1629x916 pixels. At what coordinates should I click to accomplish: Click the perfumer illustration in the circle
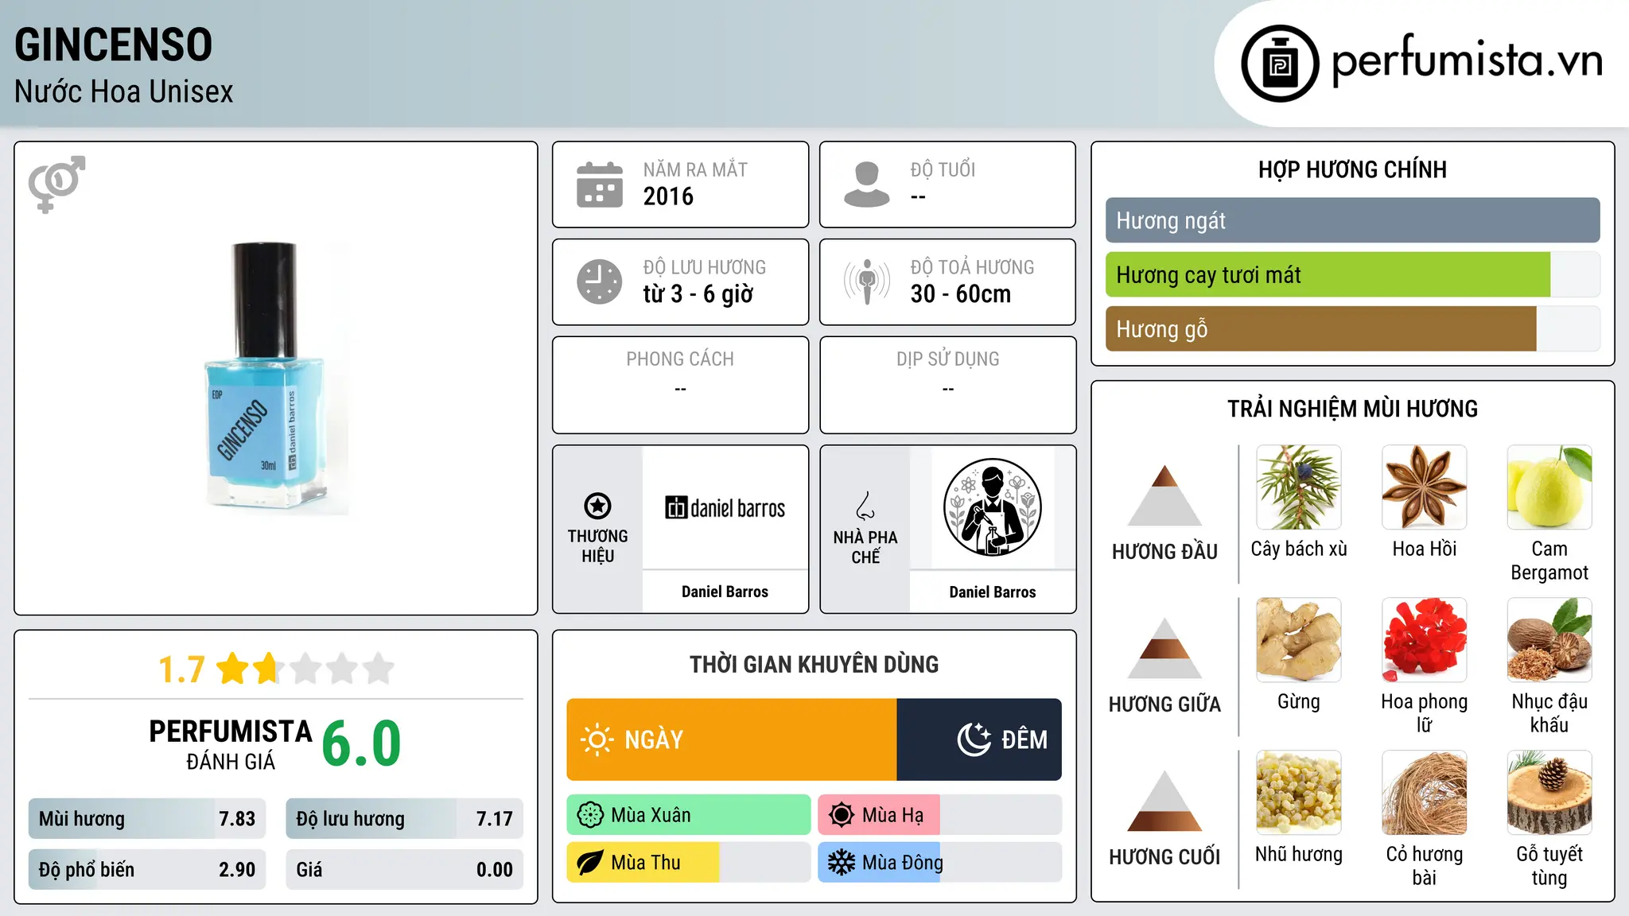coord(992,507)
